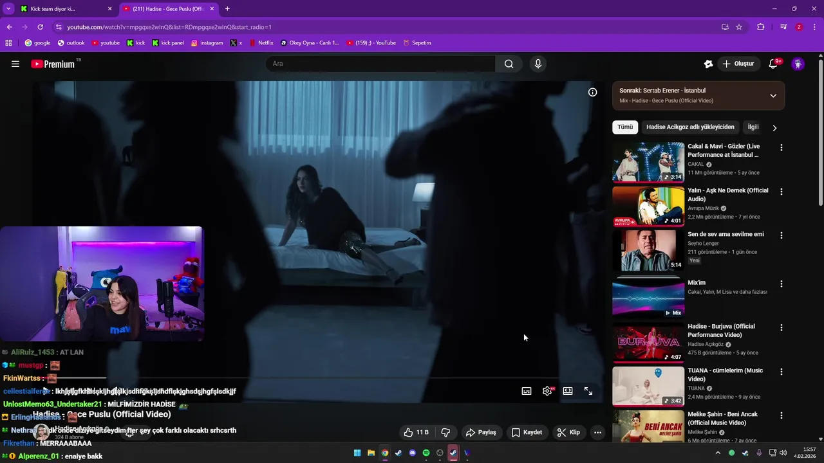Open the site information icon in address bar
This screenshot has width=824, height=463.
coord(59,27)
